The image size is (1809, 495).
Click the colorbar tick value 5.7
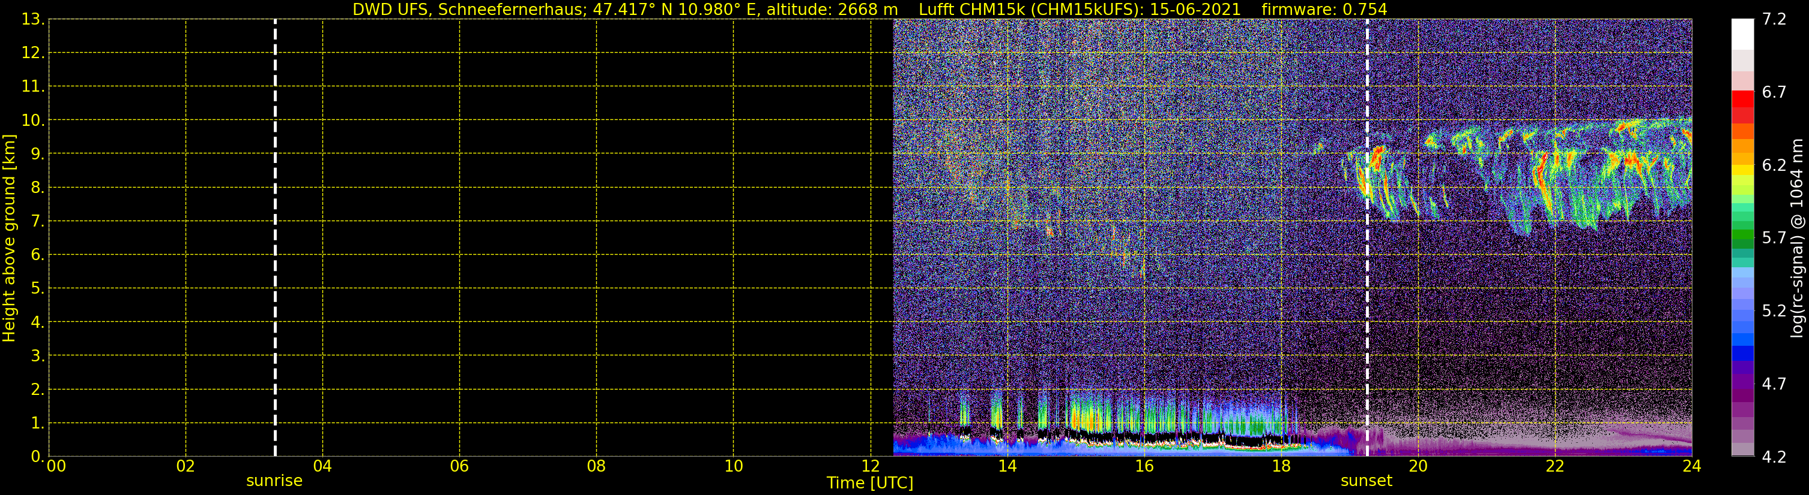1774,238
